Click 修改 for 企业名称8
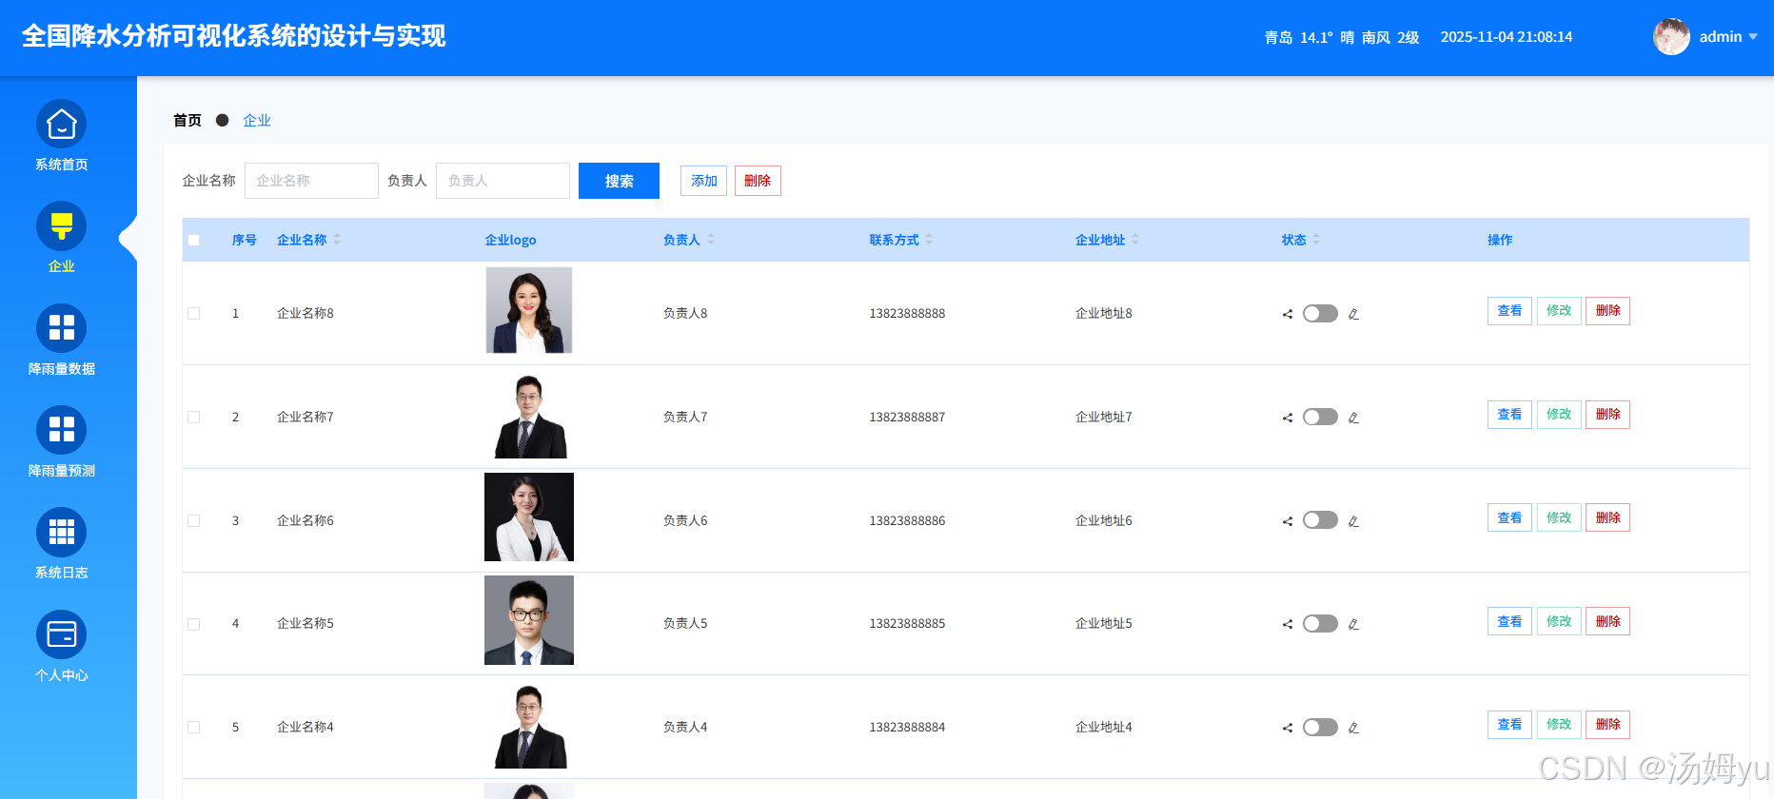Screen dimensions: 1774x799 pos(1559,311)
